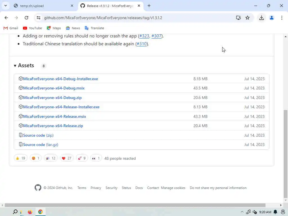This screenshot has height=216, width=288.
Task: Download MicaForEveryone-x64-Debug-Installer.exe
Action: pos(60,79)
